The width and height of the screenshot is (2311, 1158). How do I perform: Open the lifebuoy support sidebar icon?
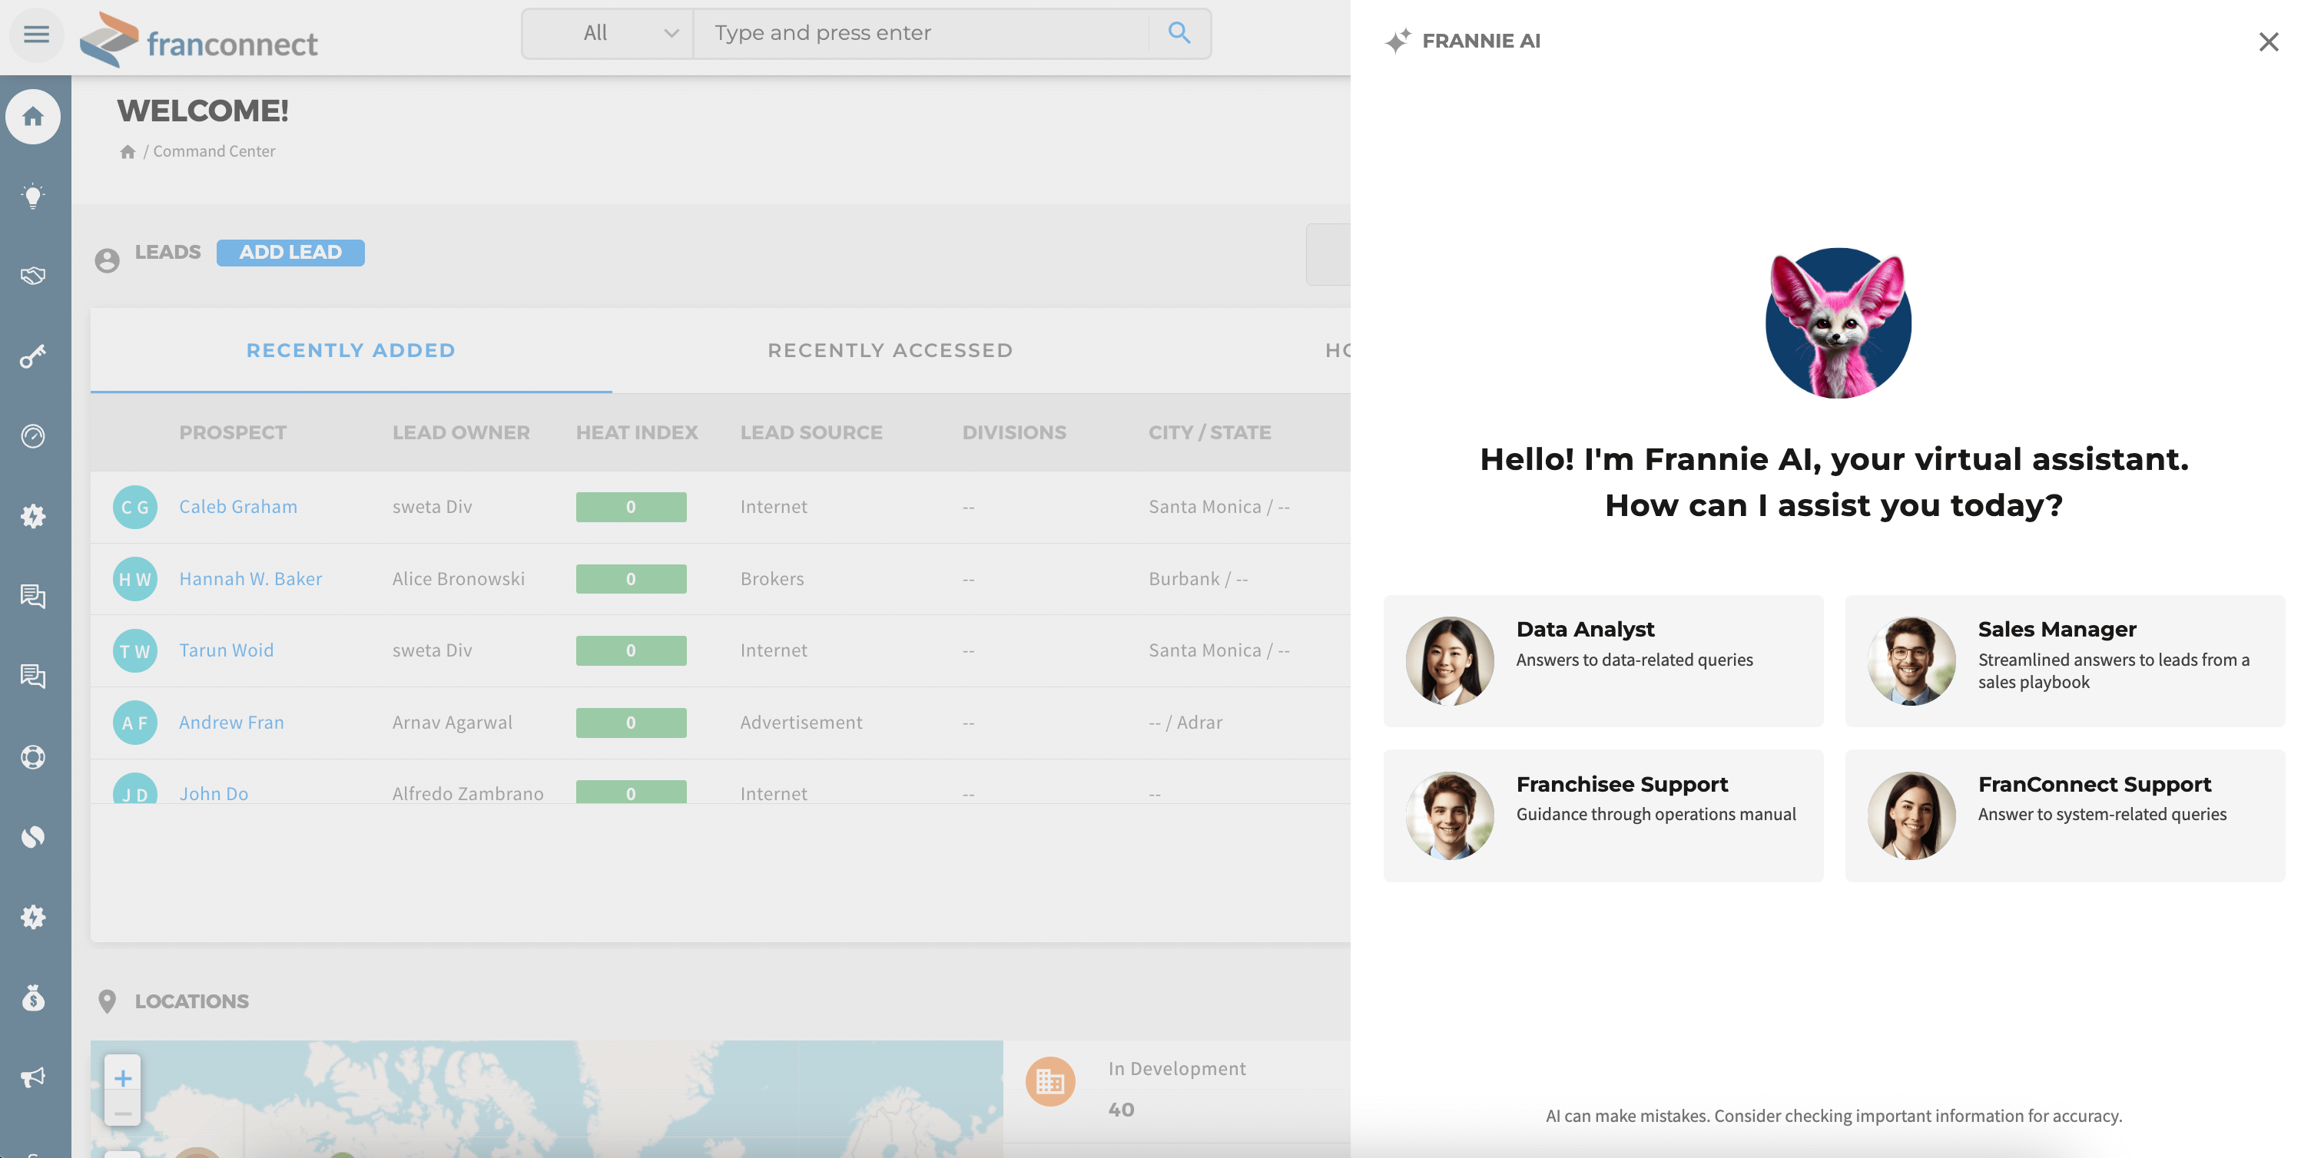click(33, 757)
